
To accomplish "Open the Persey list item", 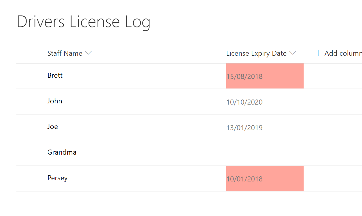I will [58, 178].
